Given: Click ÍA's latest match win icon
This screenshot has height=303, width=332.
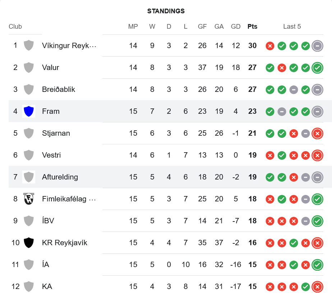Looking at the screenshot, I should tap(317, 265).
